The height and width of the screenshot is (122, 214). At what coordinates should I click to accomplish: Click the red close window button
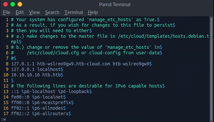point(6,4)
